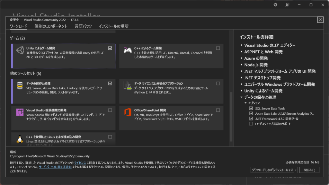Click the データ サイエンスと分析のアプリケーション workload title
The width and height of the screenshot is (329, 185).
tap(159, 84)
